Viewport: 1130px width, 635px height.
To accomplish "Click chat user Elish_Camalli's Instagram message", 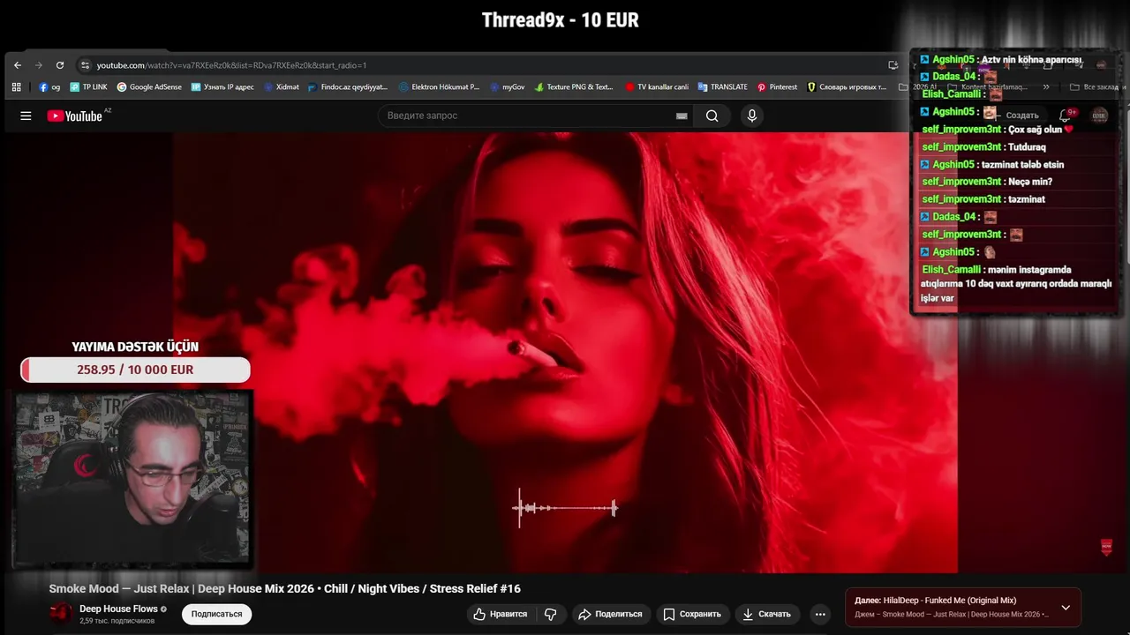I will pyautogui.click(x=1015, y=283).
